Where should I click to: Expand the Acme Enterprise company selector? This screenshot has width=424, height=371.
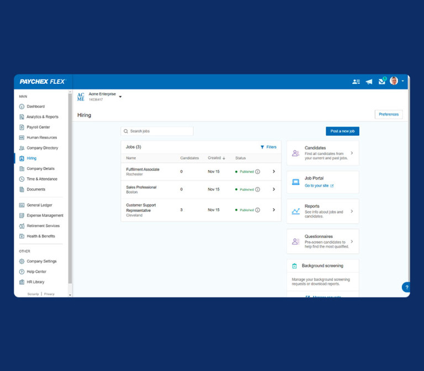(120, 97)
